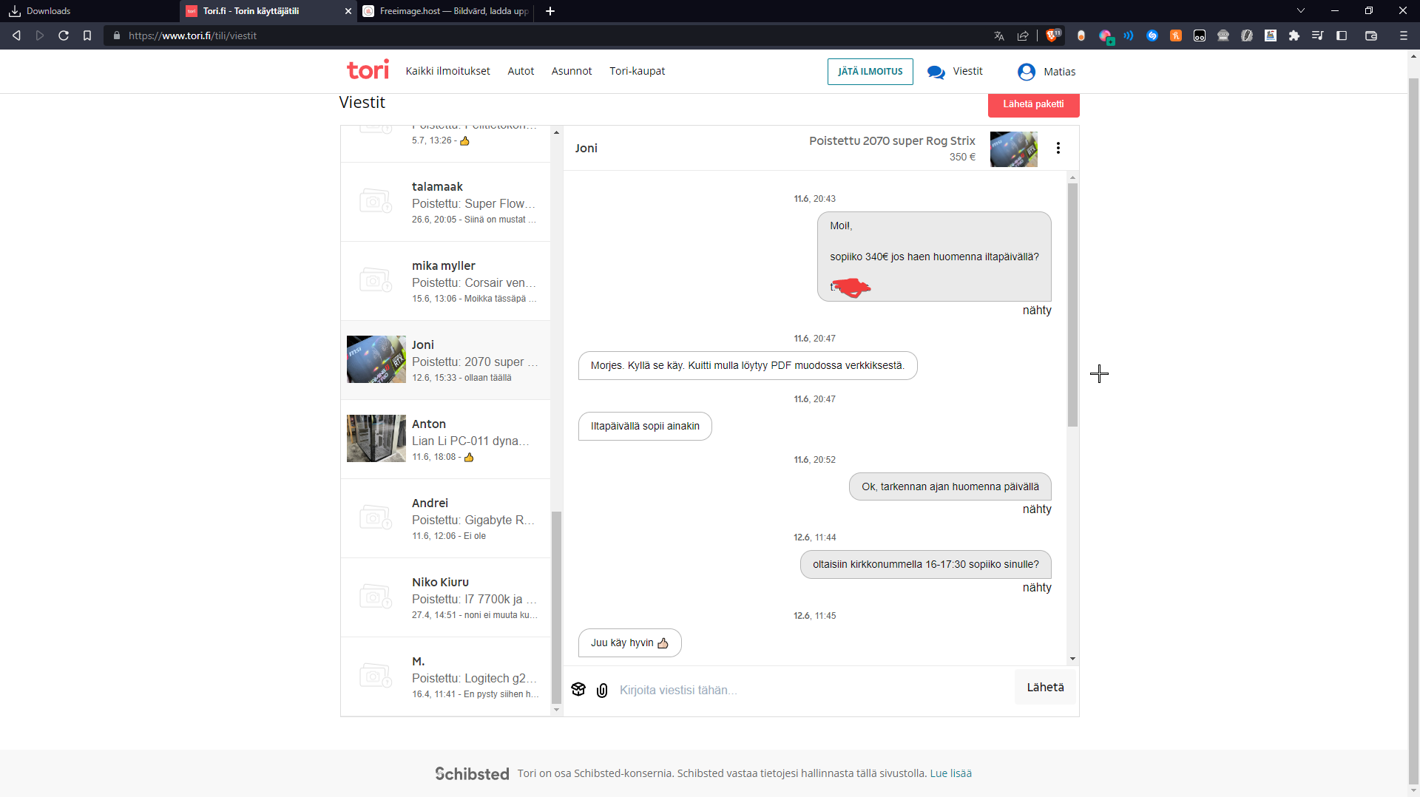The height and width of the screenshot is (797, 1420).
Task: Click the Joni conversation GPU thumbnail
Action: click(376, 359)
